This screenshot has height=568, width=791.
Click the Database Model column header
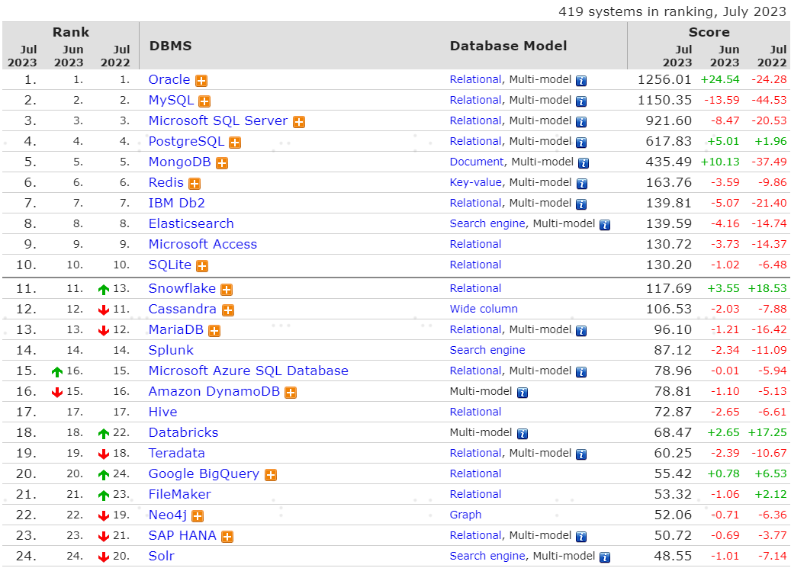[508, 46]
